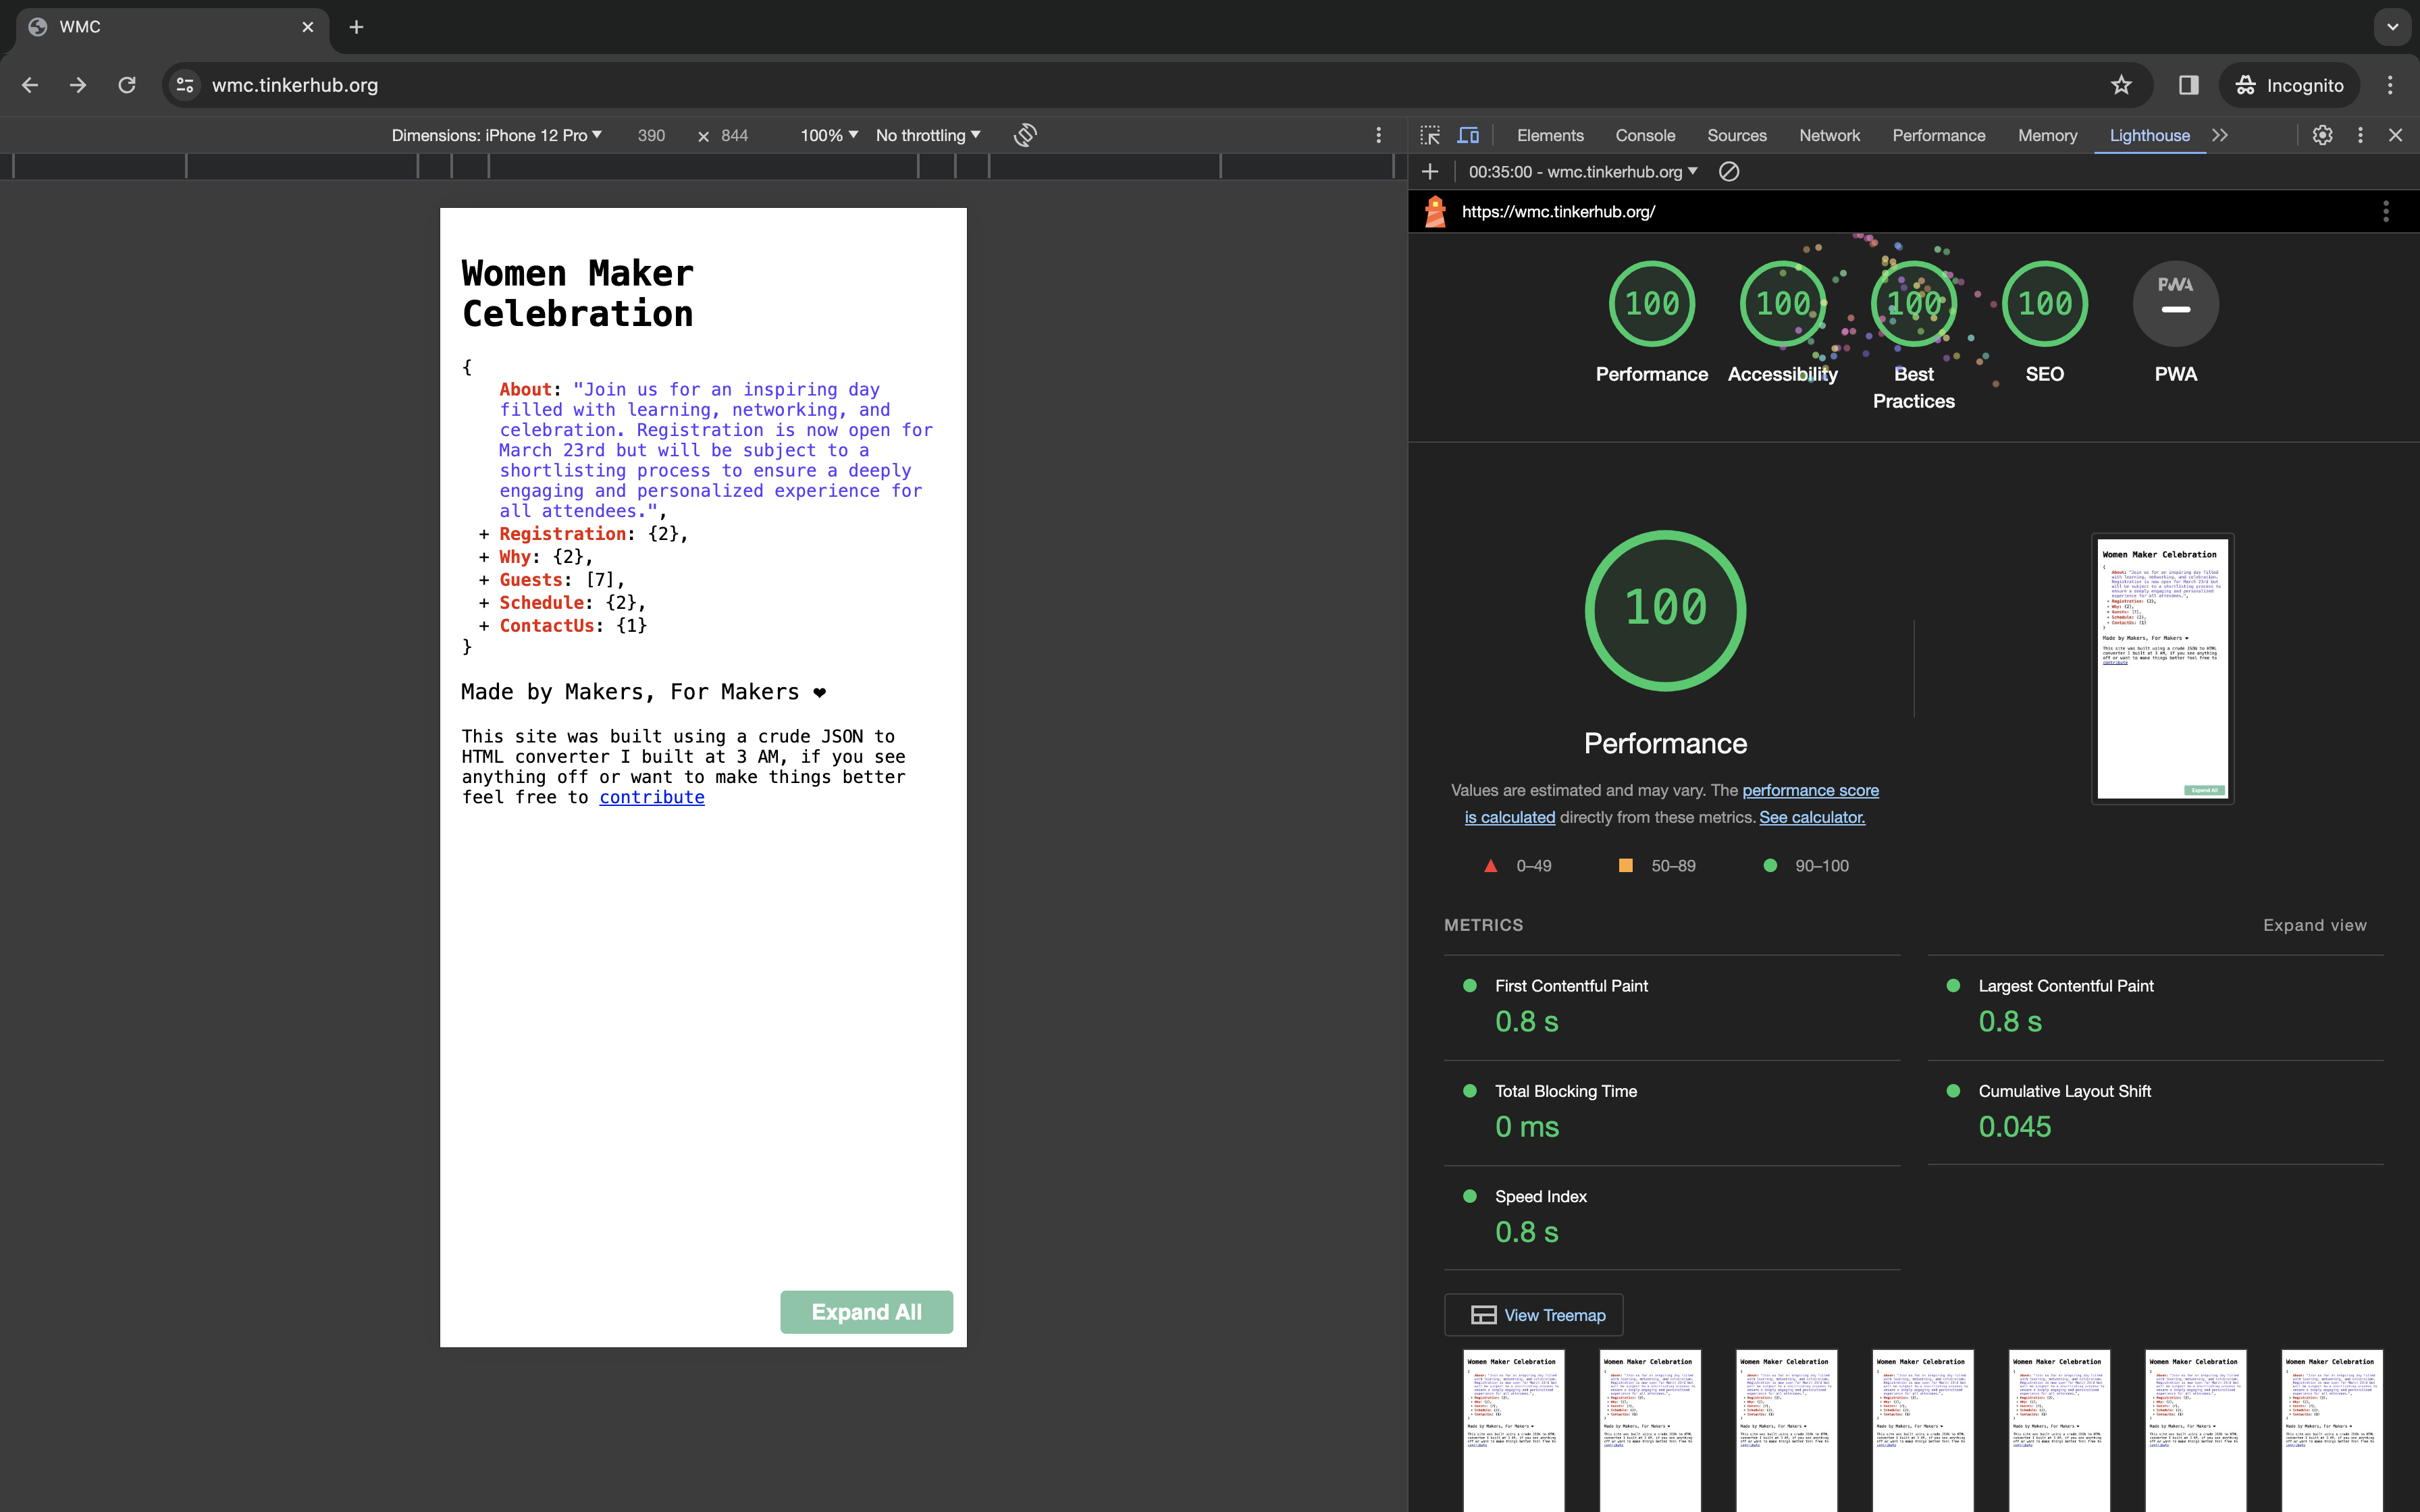The height and width of the screenshot is (1512, 2420).
Task: Switch to the Network tab
Action: pos(1829,135)
